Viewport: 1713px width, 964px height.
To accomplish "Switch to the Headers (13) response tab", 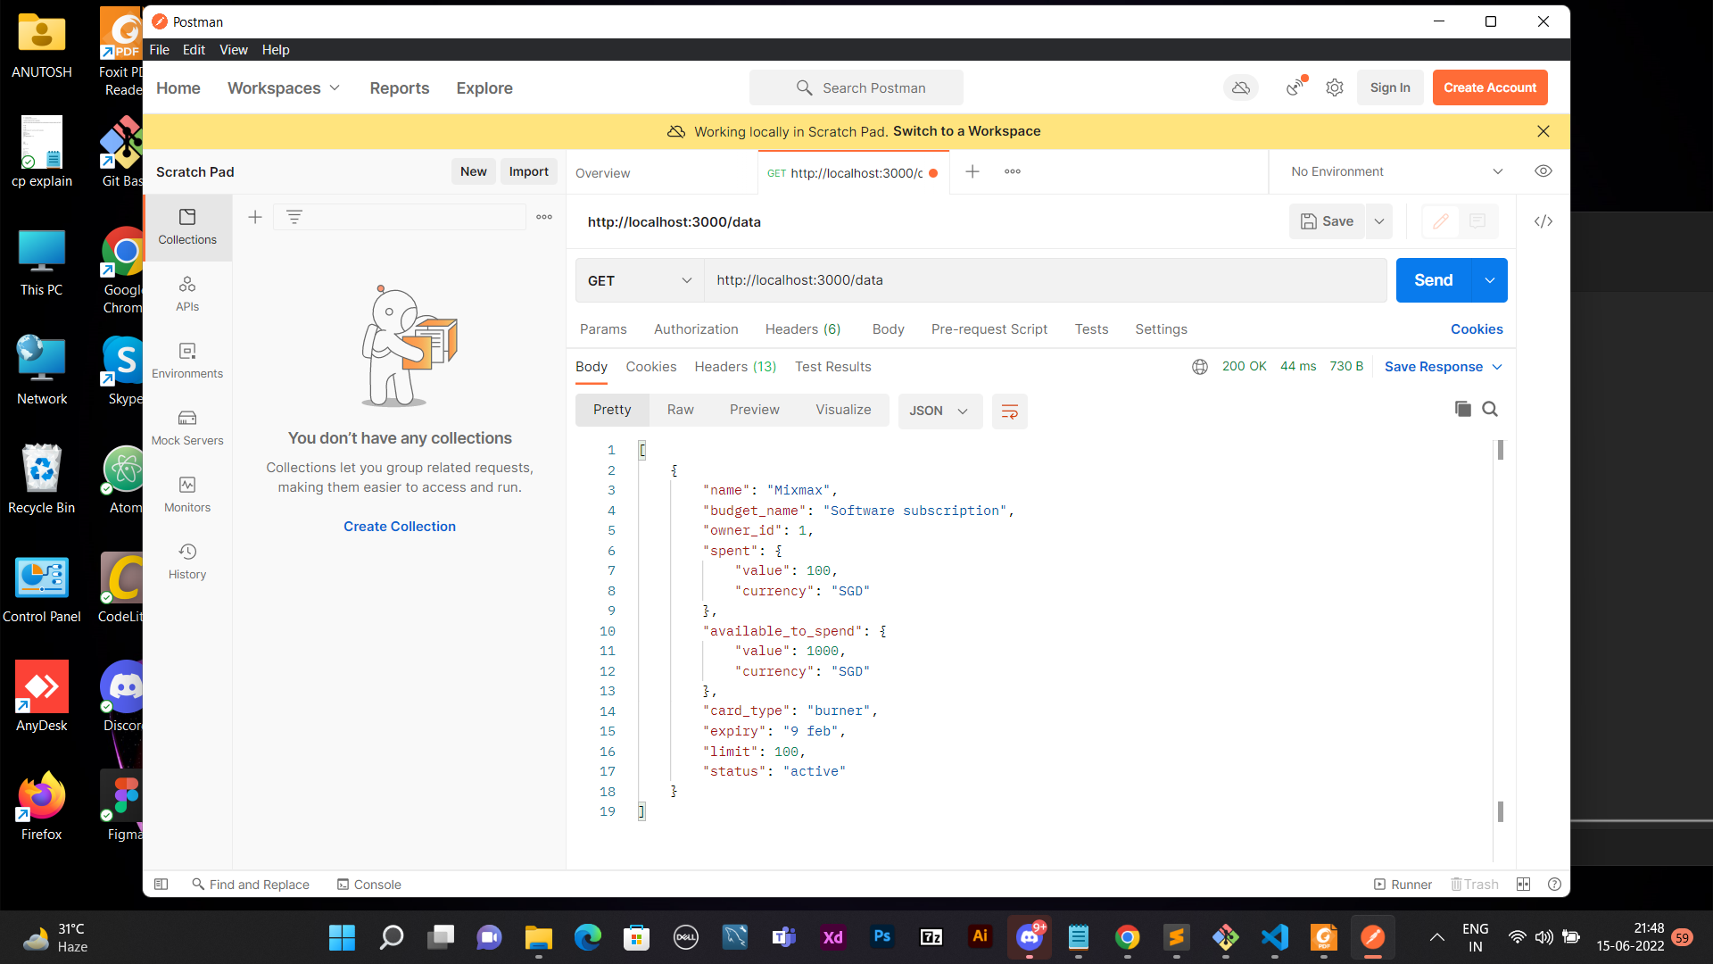I will coord(734,367).
